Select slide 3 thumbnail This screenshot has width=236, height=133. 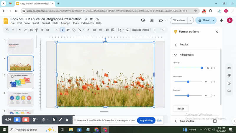pyautogui.click(x=21, y=81)
